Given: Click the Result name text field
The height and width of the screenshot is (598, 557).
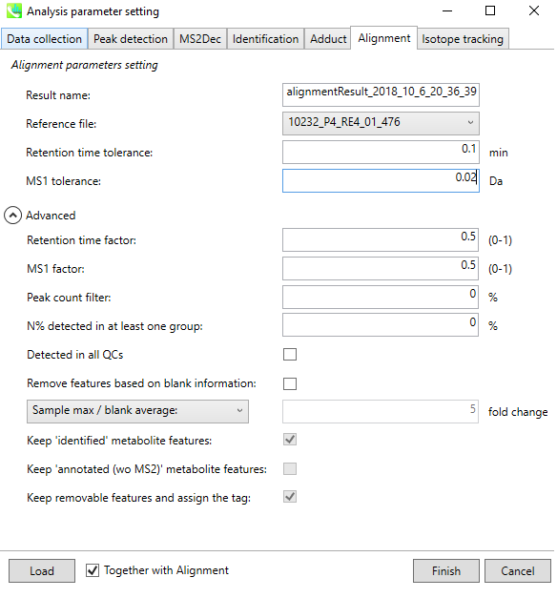Looking at the screenshot, I should point(381,94).
